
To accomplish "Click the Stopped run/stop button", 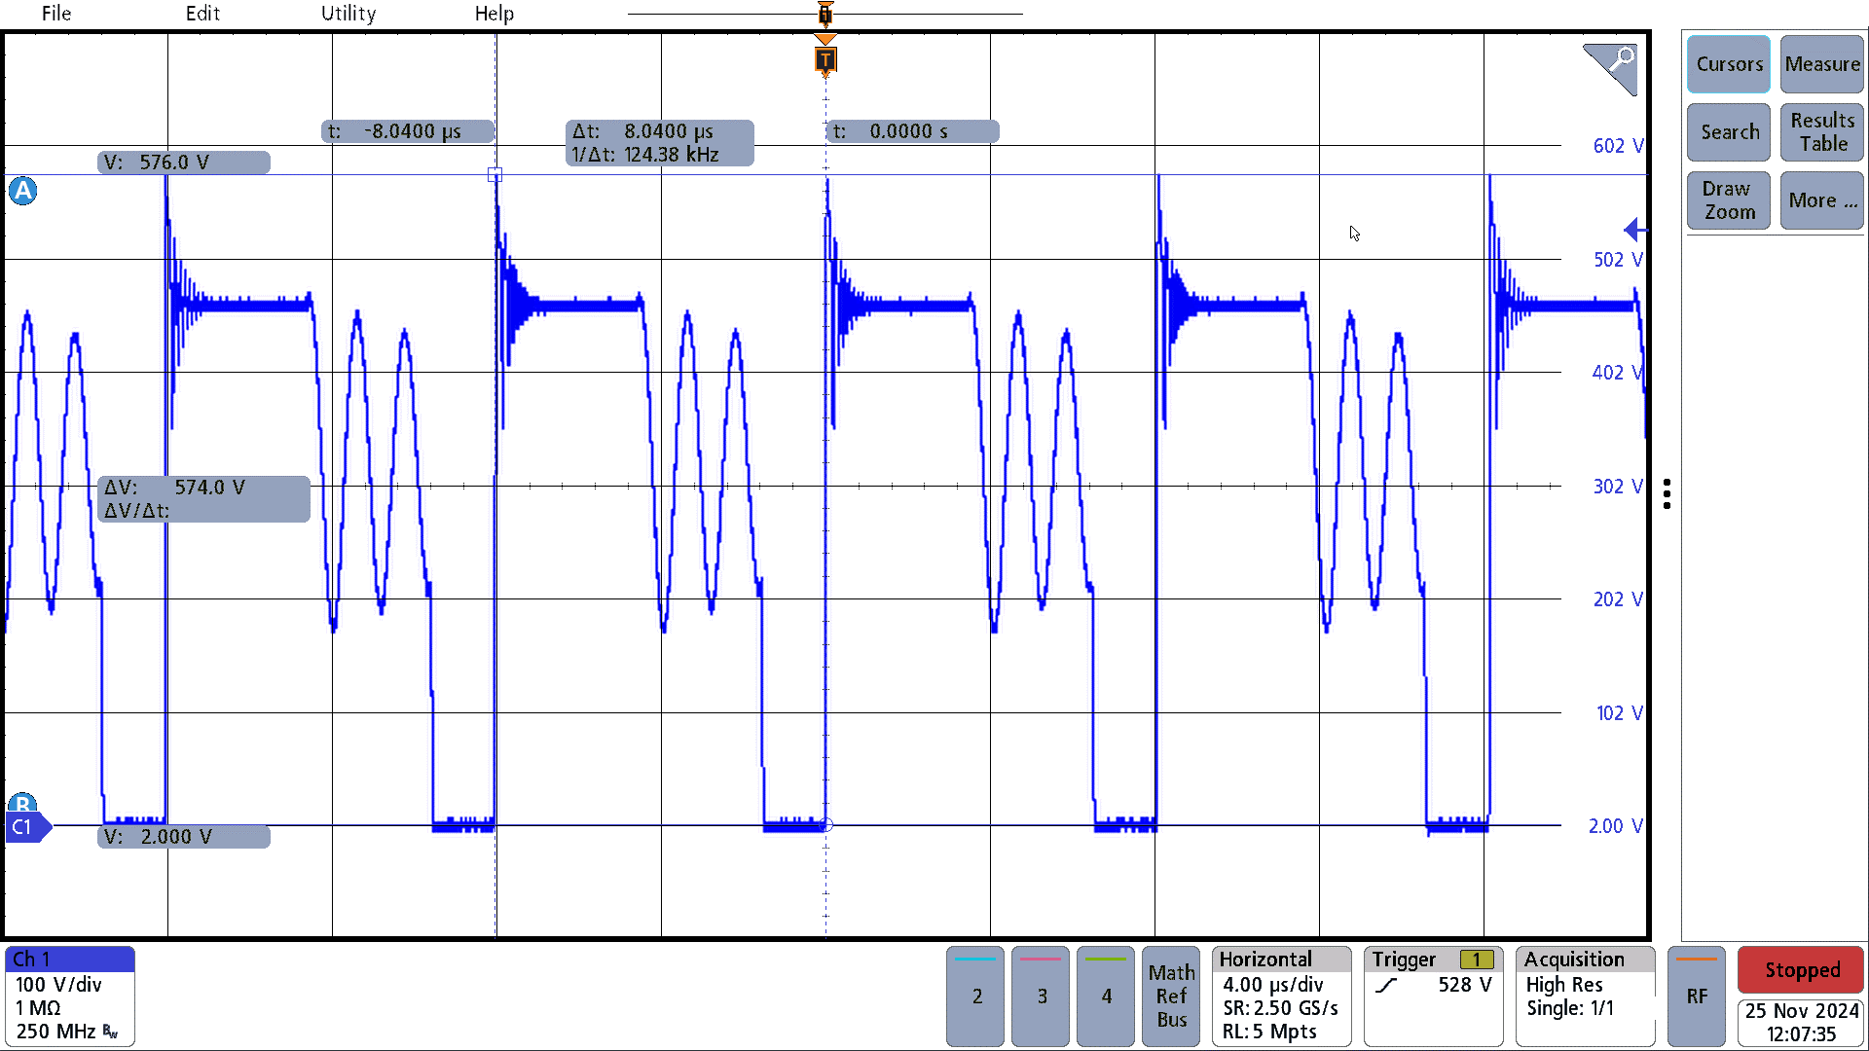I will 1801,970.
